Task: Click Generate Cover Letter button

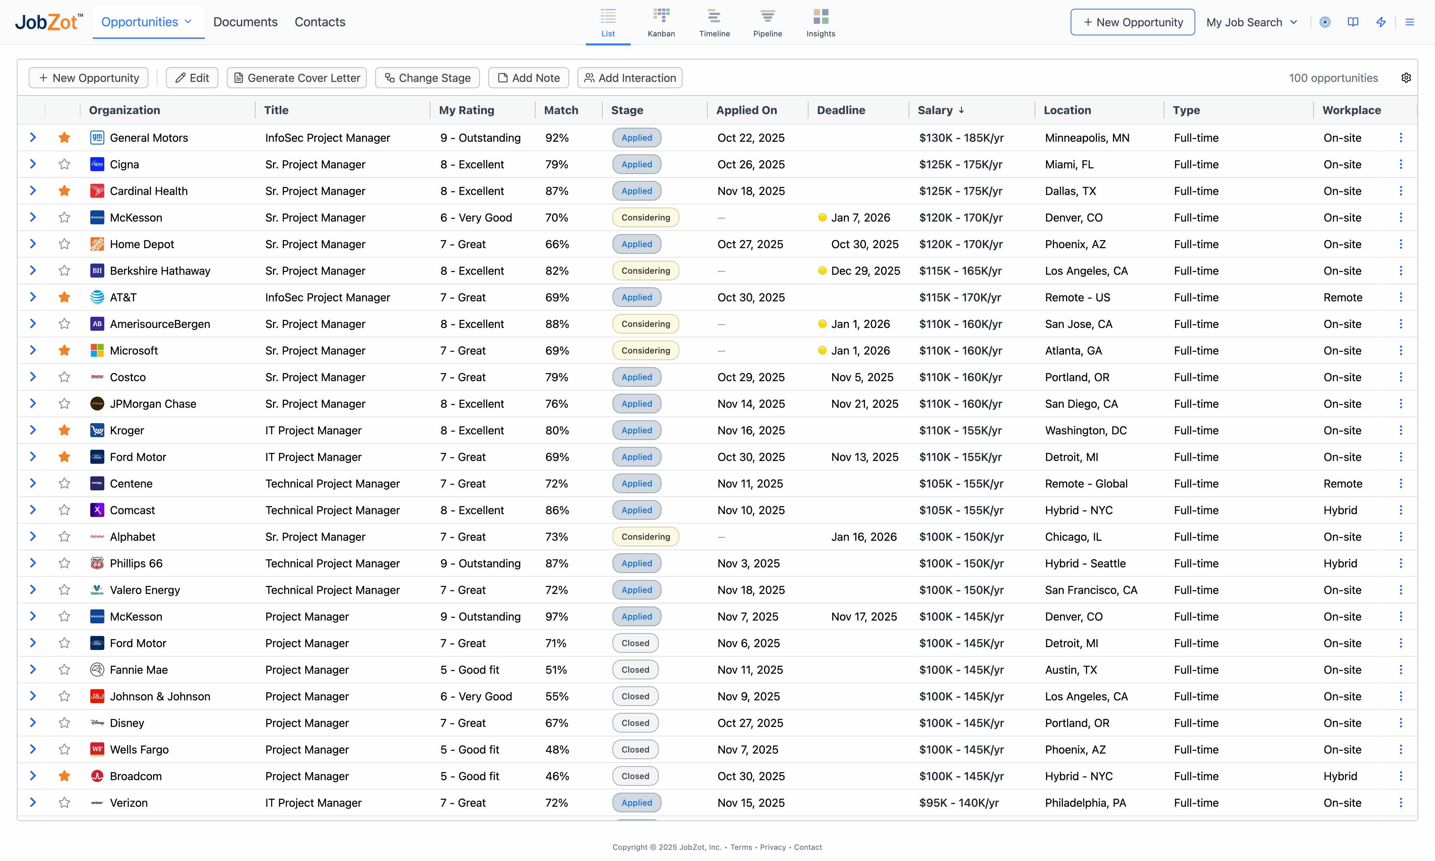Action: click(296, 78)
